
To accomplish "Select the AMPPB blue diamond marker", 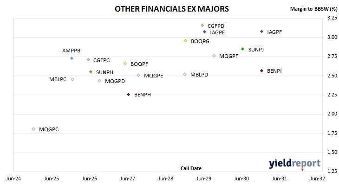I will 72,58.
